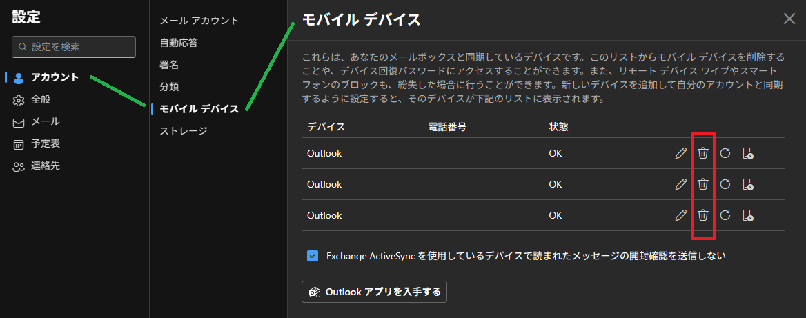Click pencil edit icon in bottom Outlook row
The height and width of the screenshot is (318, 806).
pos(680,215)
